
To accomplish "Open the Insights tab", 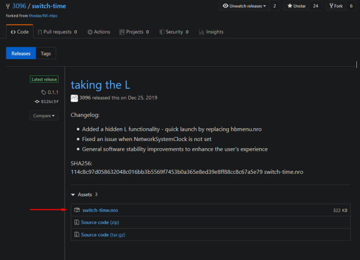I will pyautogui.click(x=211, y=32).
